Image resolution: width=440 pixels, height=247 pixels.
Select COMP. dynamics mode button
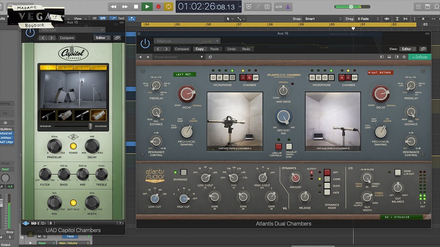[327, 179]
